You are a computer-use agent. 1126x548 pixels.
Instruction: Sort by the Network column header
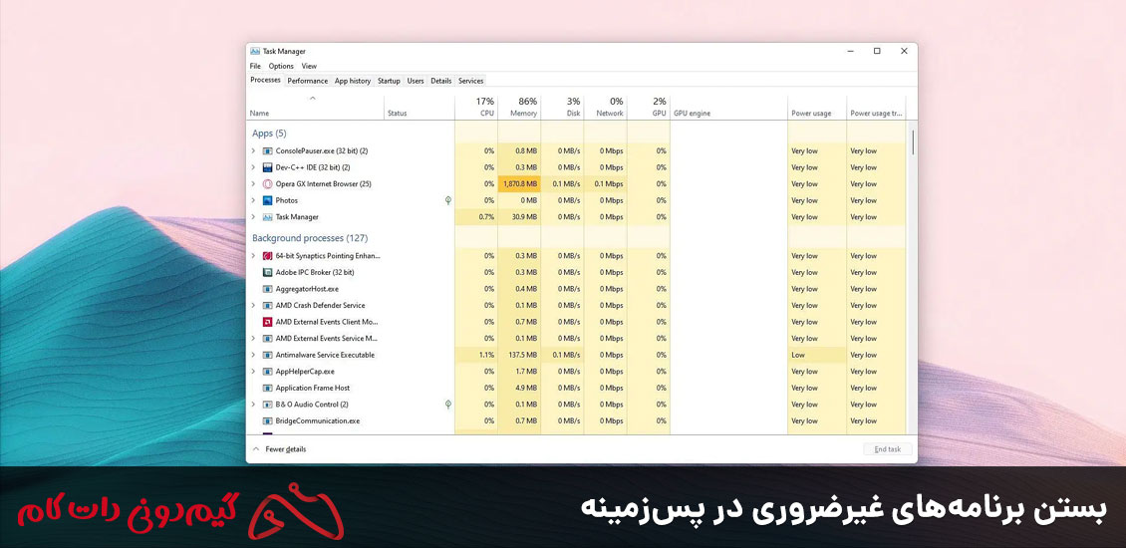click(606, 107)
